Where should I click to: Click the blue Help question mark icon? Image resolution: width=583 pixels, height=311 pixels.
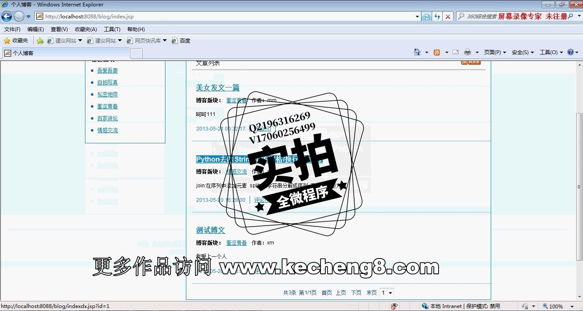pos(570,52)
